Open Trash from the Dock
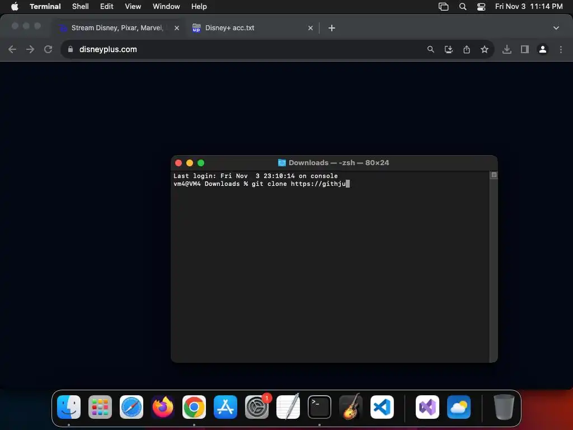This screenshot has height=430, width=573. (504, 407)
